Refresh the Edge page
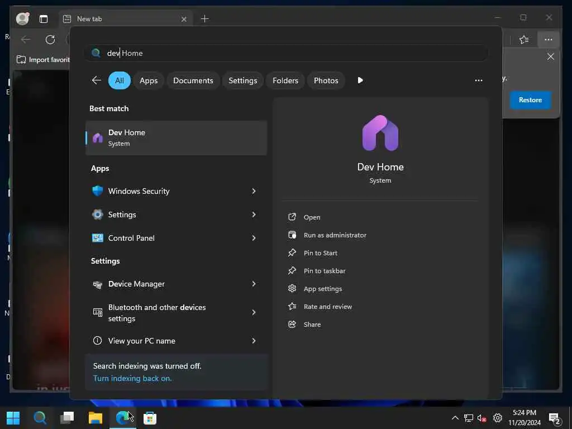Image resolution: width=572 pixels, height=429 pixels. click(50, 40)
